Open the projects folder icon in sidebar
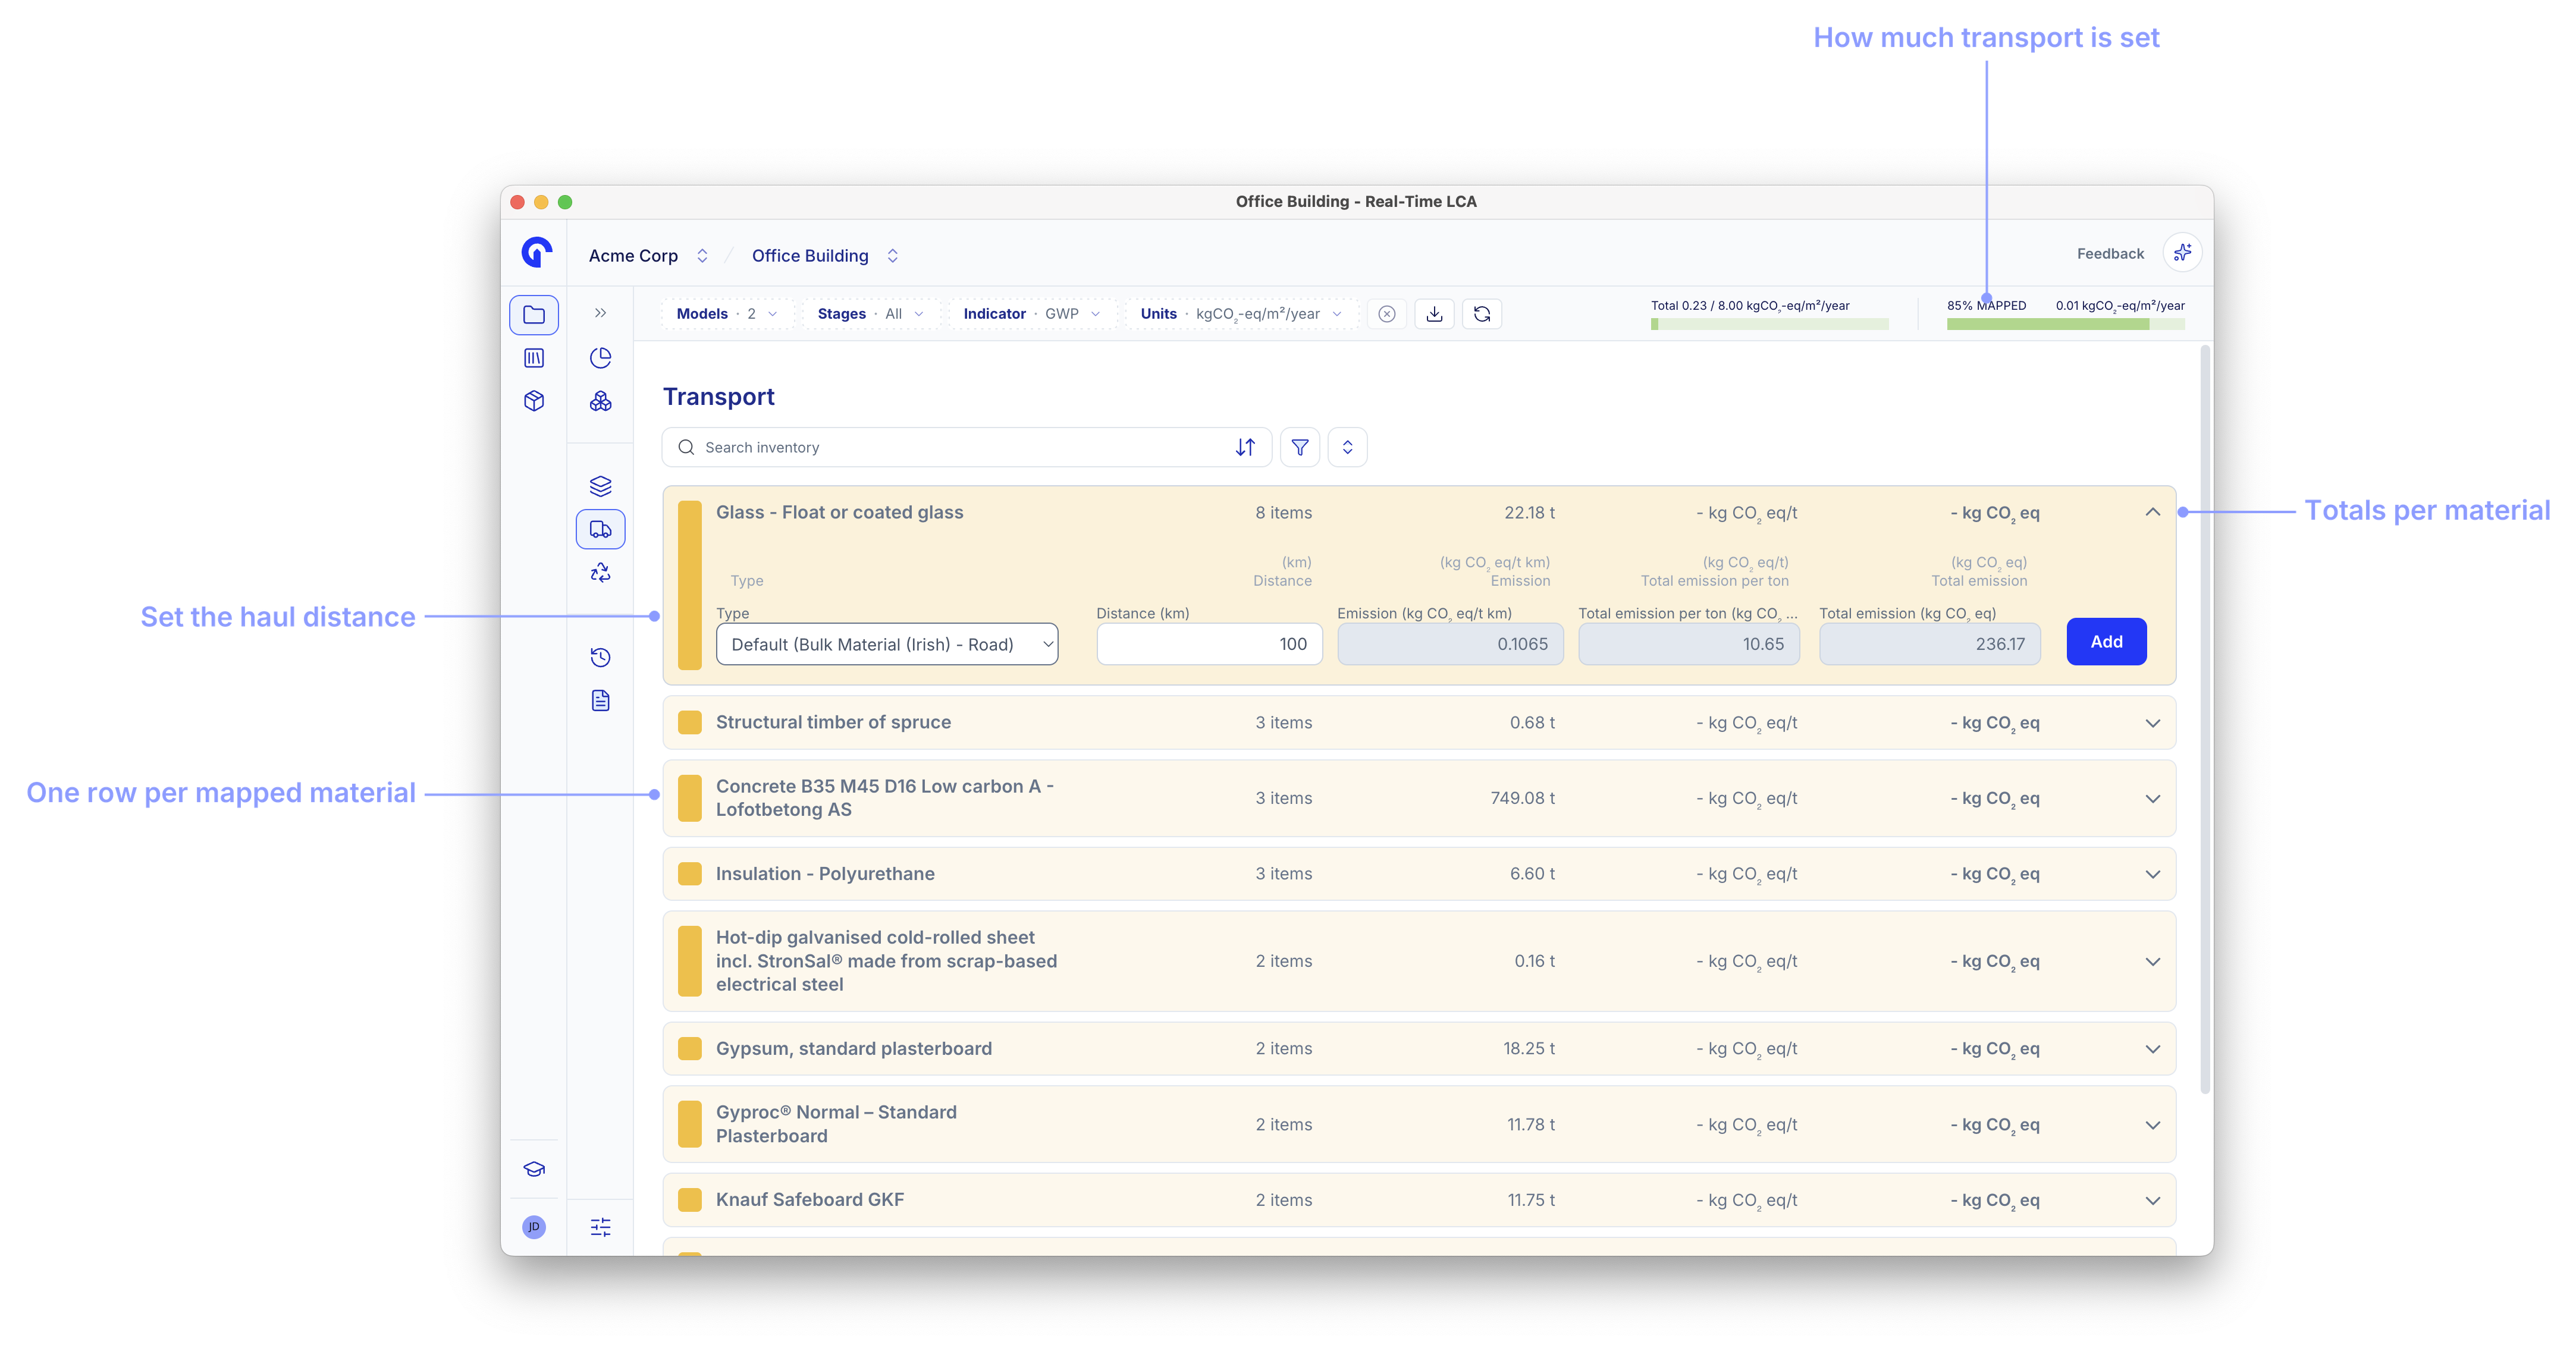This screenshot has height=1370, width=2576. coord(534,315)
